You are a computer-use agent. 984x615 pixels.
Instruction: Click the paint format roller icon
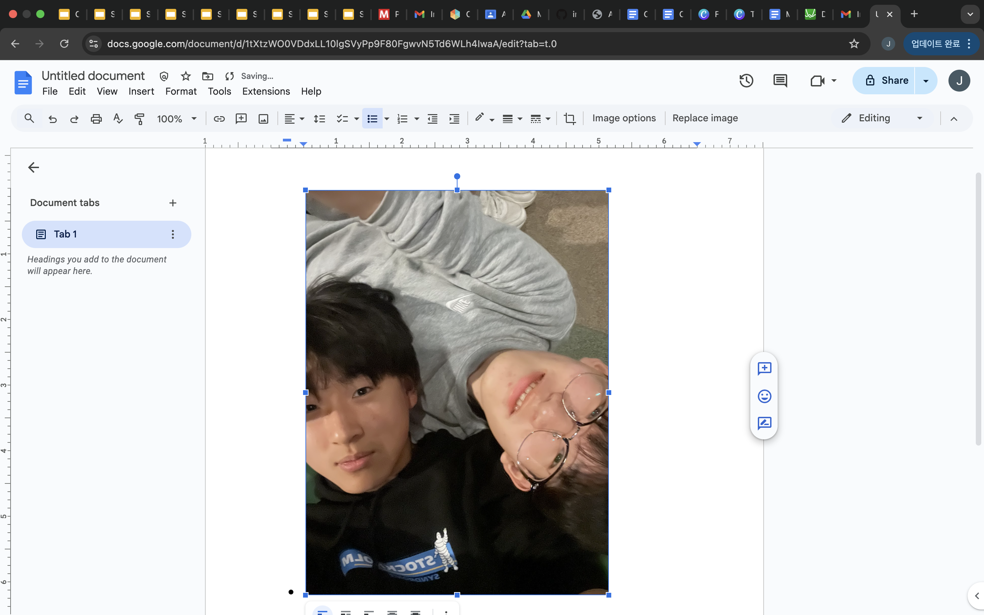(139, 118)
